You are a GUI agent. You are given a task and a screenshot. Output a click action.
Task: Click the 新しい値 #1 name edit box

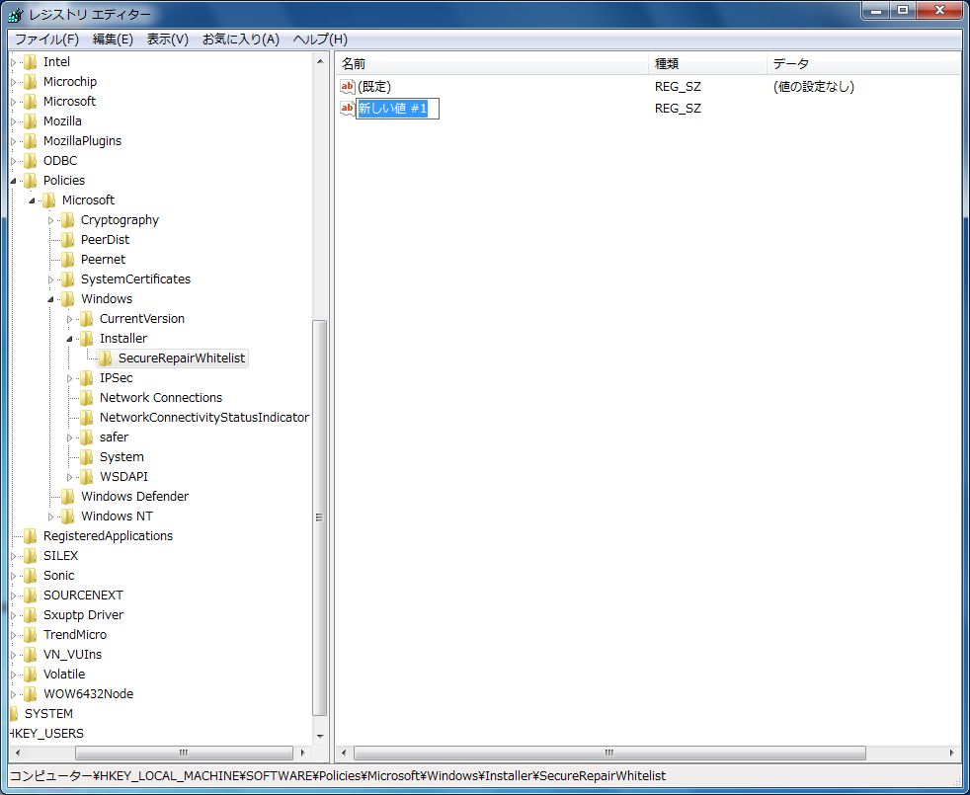tap(397, 109)
